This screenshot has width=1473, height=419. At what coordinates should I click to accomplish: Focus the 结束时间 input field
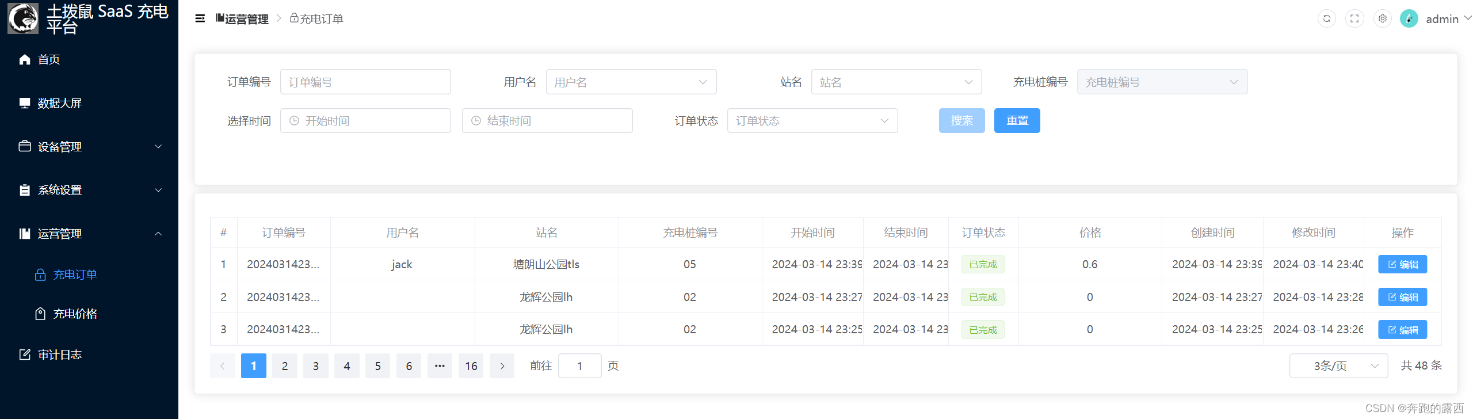pyautogui.click(x=547, y=121)
